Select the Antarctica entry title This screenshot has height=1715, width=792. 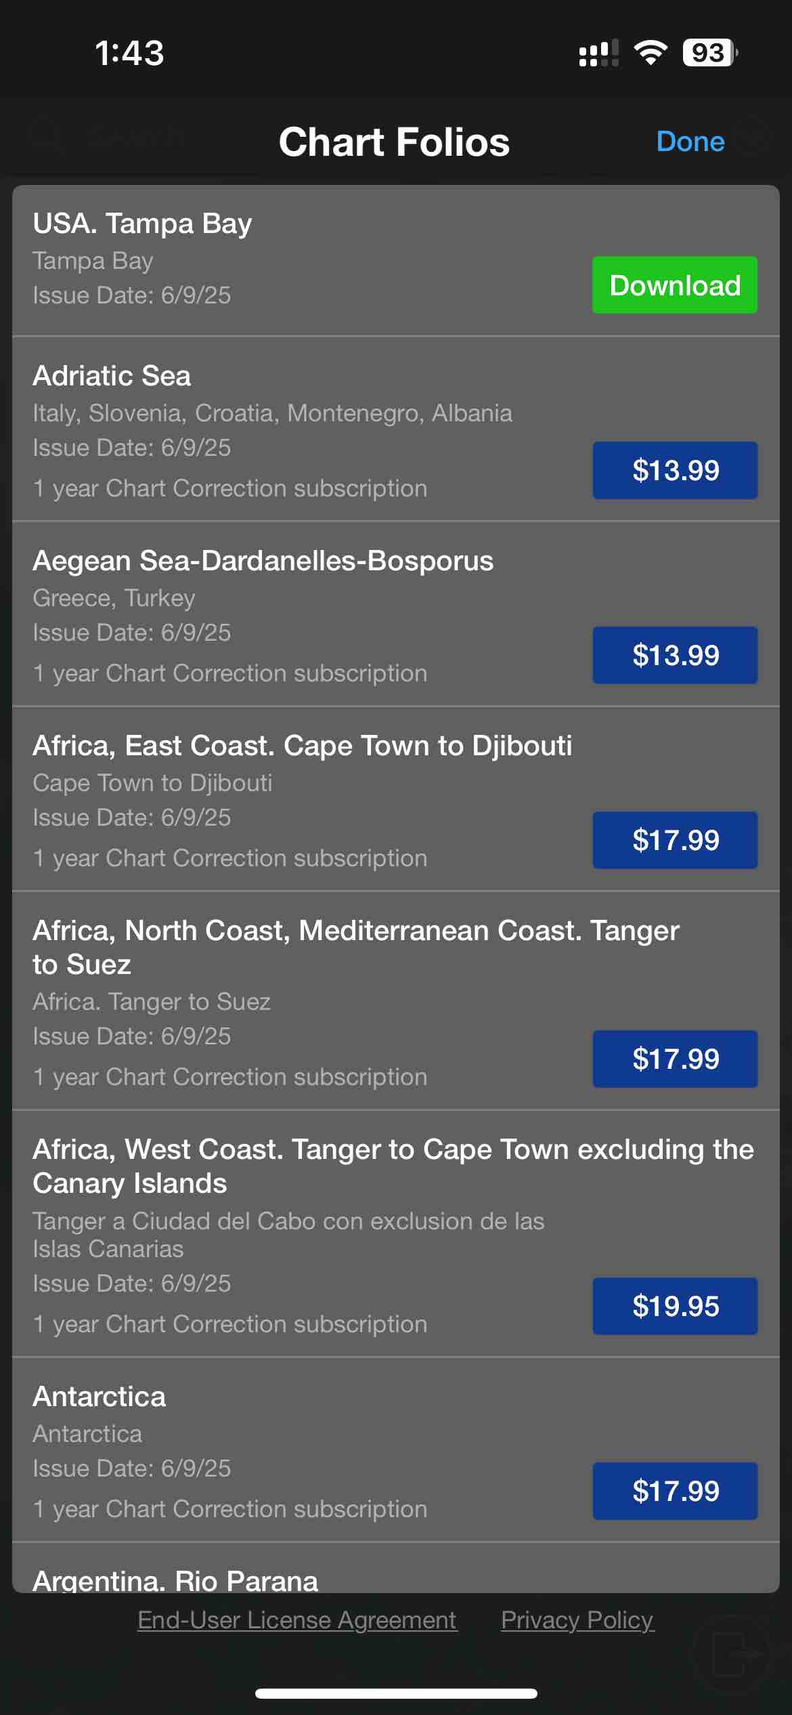coord(99,1397)
